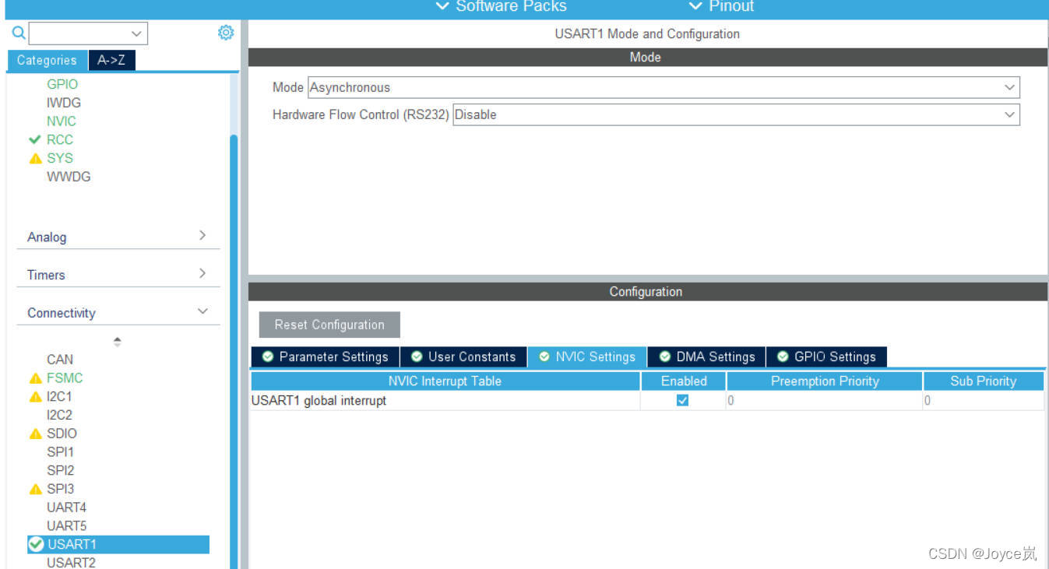Click the Reset Configuration button
Viewport: 1049px width, 569px height.
329,325
